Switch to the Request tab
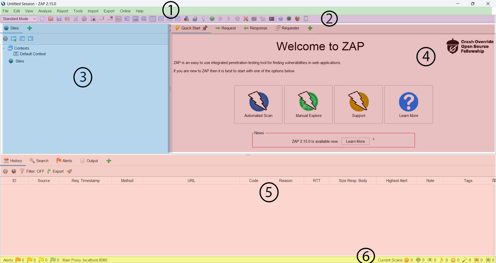 click(225, 28)
